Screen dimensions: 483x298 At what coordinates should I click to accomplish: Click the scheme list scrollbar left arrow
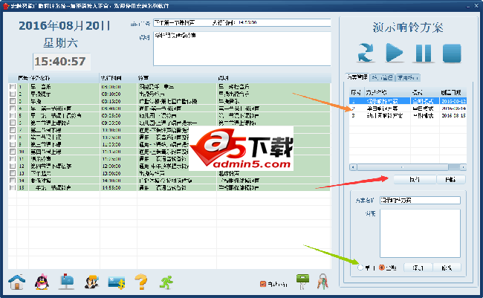tap(353, 167)
